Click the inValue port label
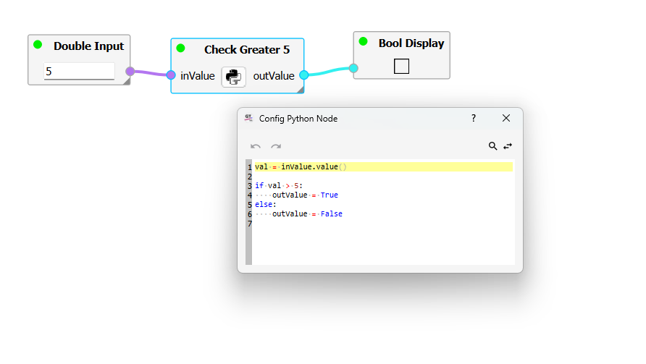Screen dimensions: 646x364 click(197, 76)
